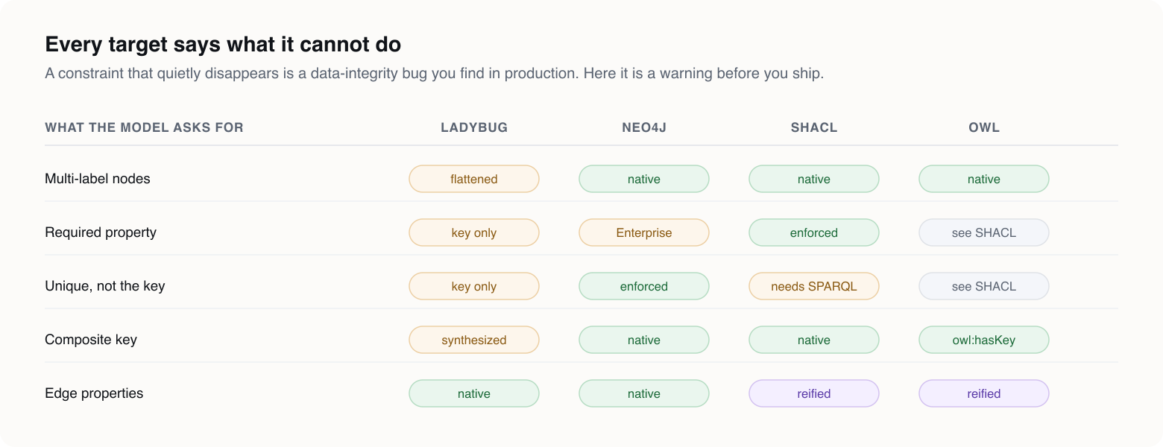Click 'key only' pill in Required property row
The width and height of the screenshot is (1163, 447).
click(x=474, y=232)
